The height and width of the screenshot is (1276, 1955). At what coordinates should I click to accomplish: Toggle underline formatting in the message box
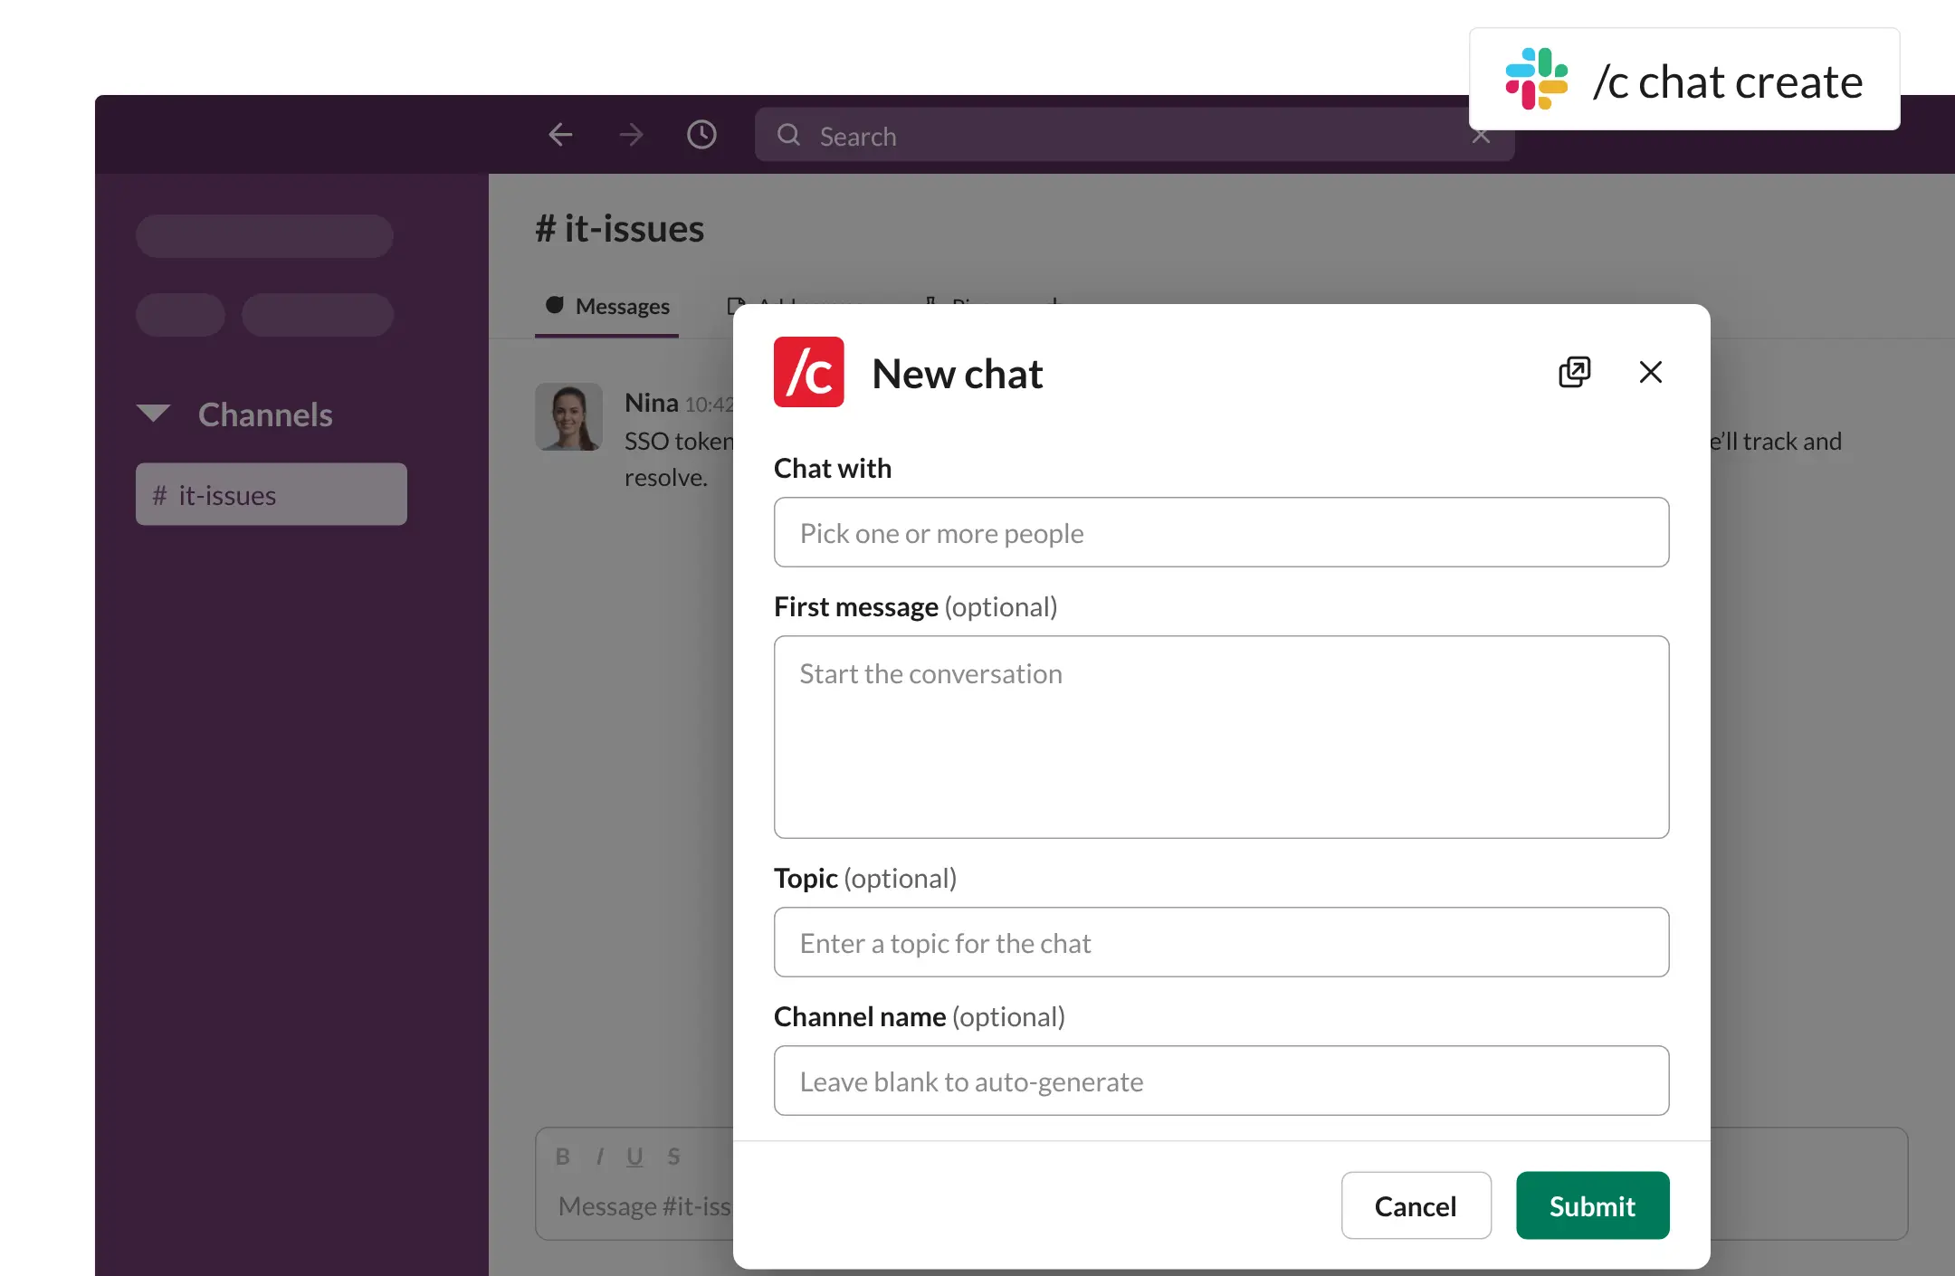(x=634, y=1157)
